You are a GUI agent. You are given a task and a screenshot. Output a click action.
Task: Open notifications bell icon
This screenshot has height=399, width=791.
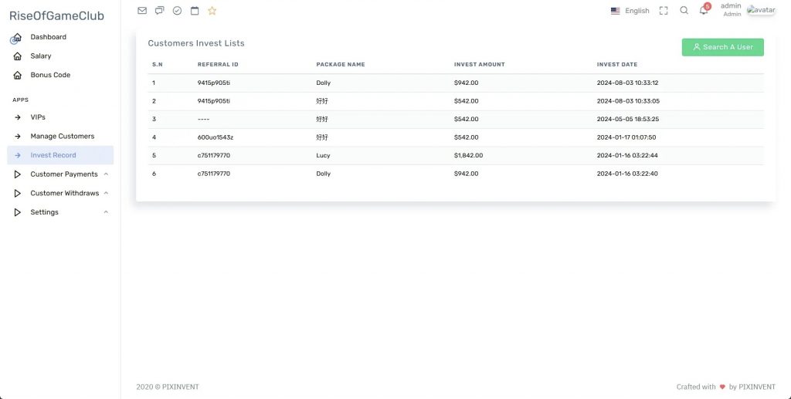tap(704, 11)
